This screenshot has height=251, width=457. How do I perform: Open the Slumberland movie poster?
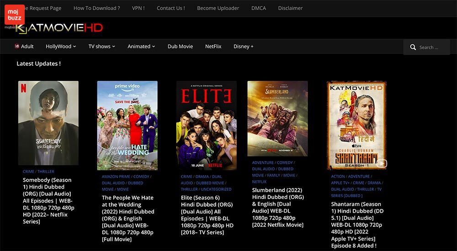tap(277, 119)
